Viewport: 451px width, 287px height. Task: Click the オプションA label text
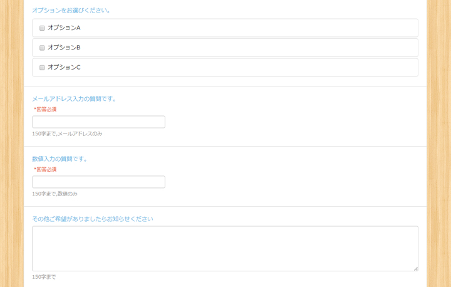click(x=64, y=28)
